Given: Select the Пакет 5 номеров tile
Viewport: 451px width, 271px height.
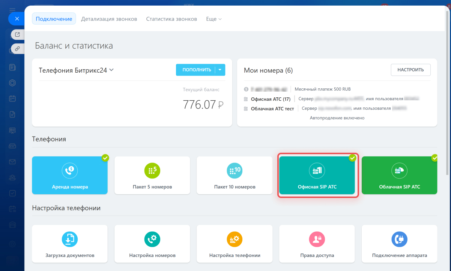Looking at the screenshot, I should coord(152,175).
